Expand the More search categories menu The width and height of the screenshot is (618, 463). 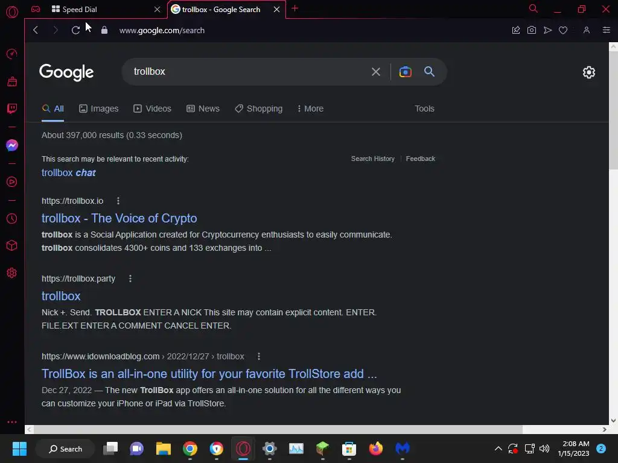coord(310,109)
